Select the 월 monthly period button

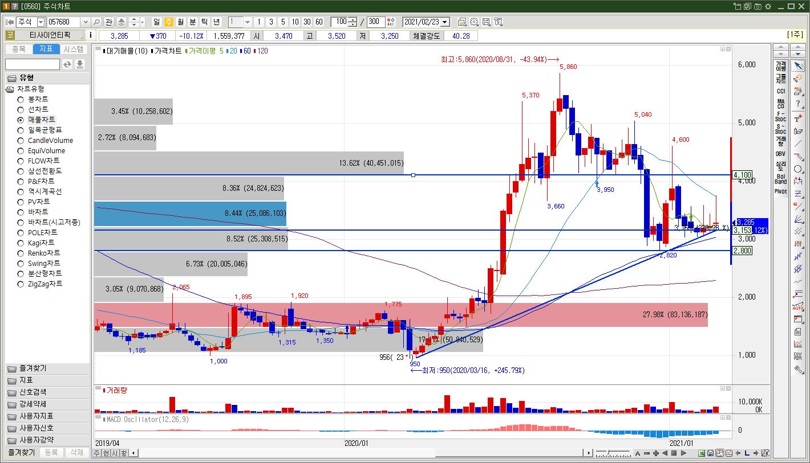click(180, 22)
